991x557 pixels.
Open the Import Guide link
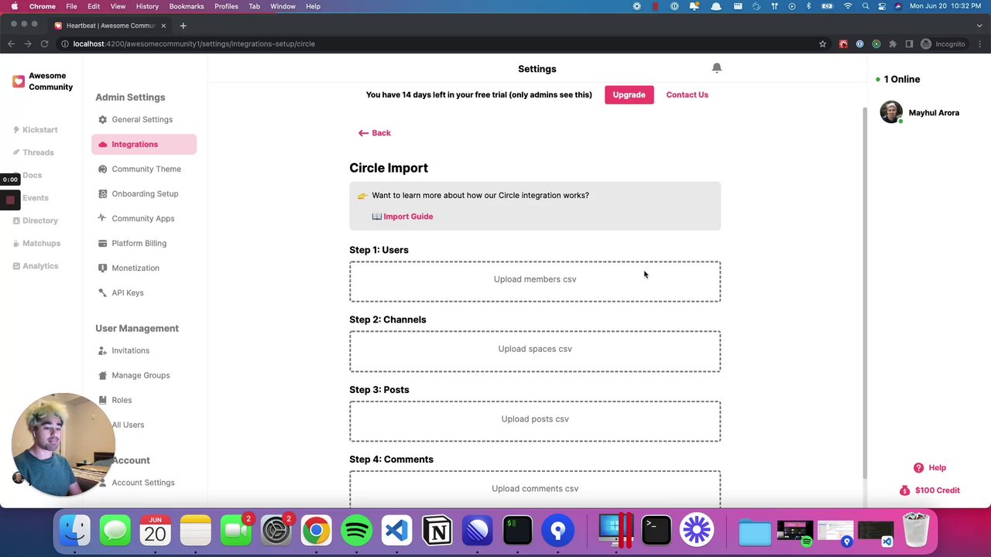pyautogui.click(x=403, y=217)
